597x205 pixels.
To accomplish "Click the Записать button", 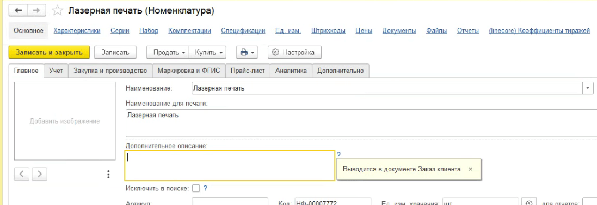I will point(115,53).
